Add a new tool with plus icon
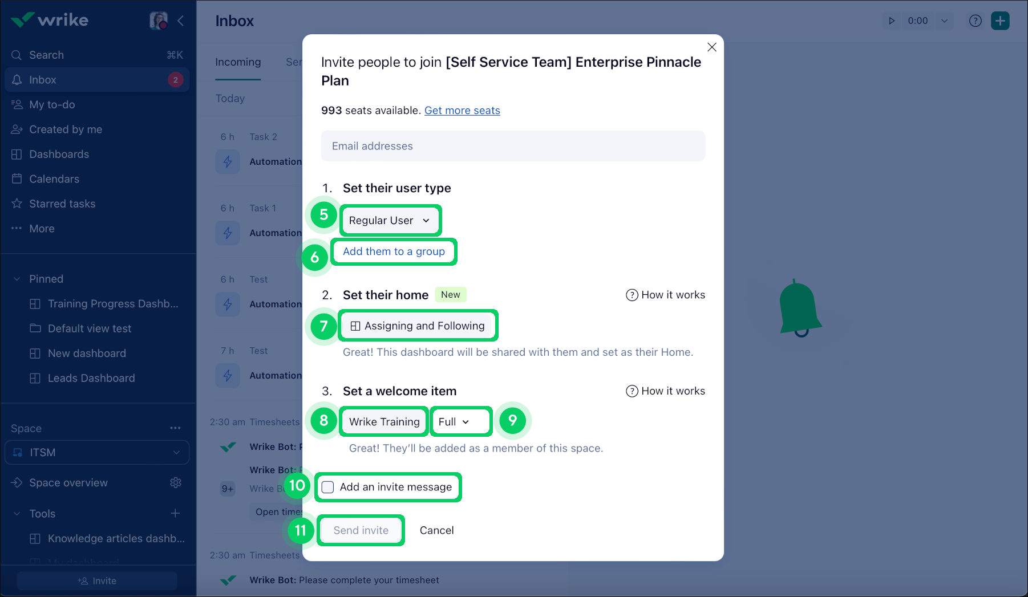The image size is (1028, 597). 175,514
